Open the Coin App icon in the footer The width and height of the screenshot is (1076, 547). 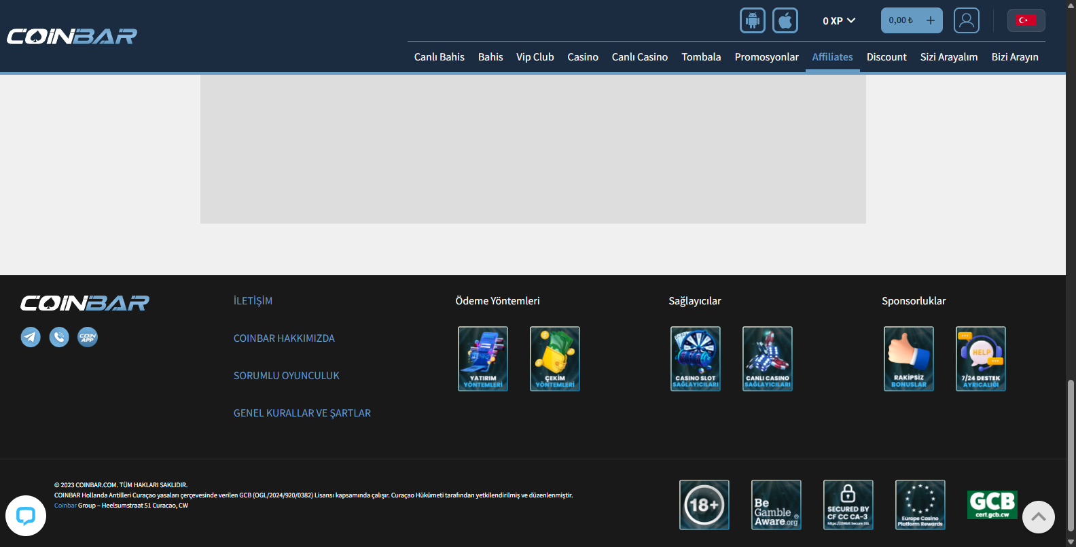click(88, 337)
